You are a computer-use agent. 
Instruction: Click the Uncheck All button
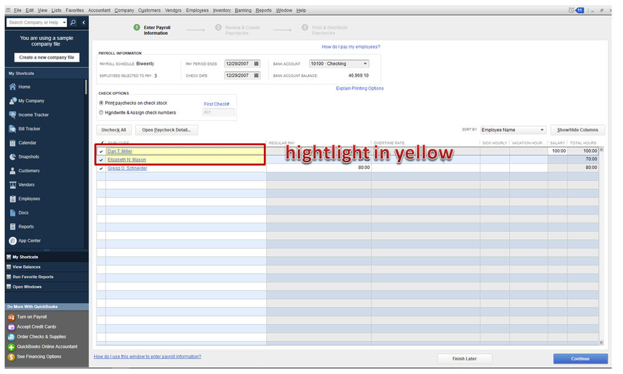[113, 130]
